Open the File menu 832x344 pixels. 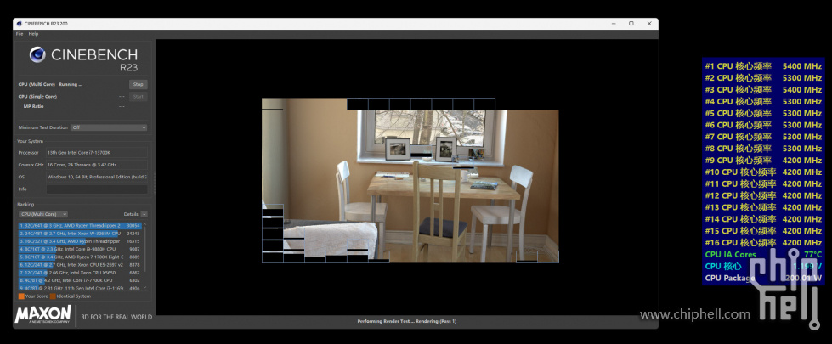tap(20, 34)
